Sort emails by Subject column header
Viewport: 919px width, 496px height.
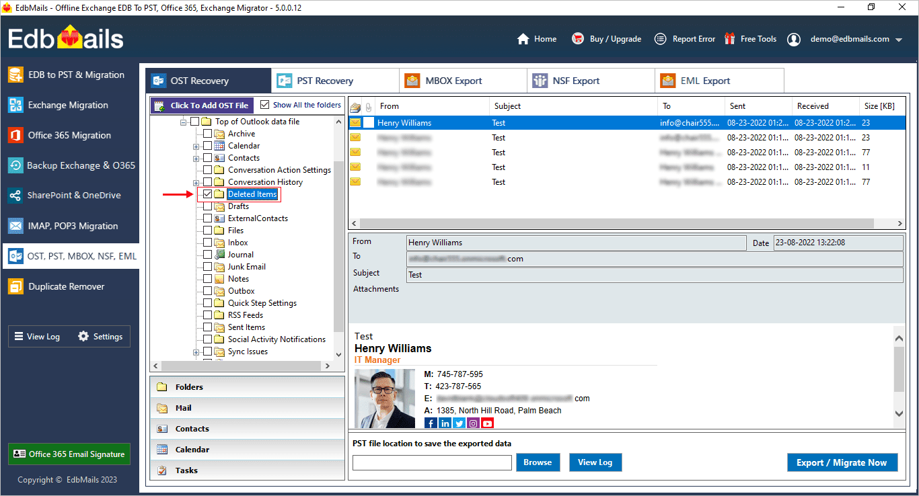tap(573, 106)
